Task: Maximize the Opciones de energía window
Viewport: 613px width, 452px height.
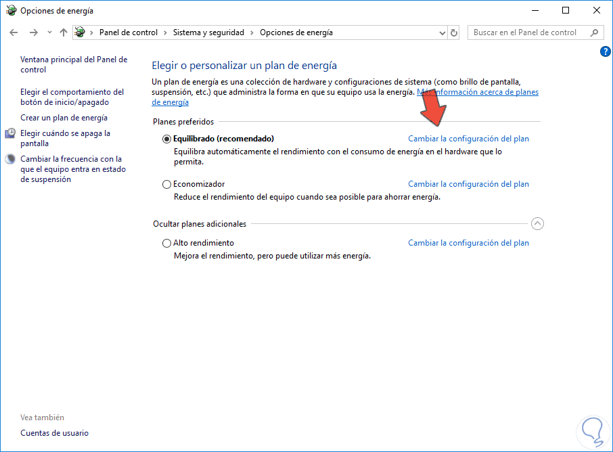Action: (x=566, y=11)
